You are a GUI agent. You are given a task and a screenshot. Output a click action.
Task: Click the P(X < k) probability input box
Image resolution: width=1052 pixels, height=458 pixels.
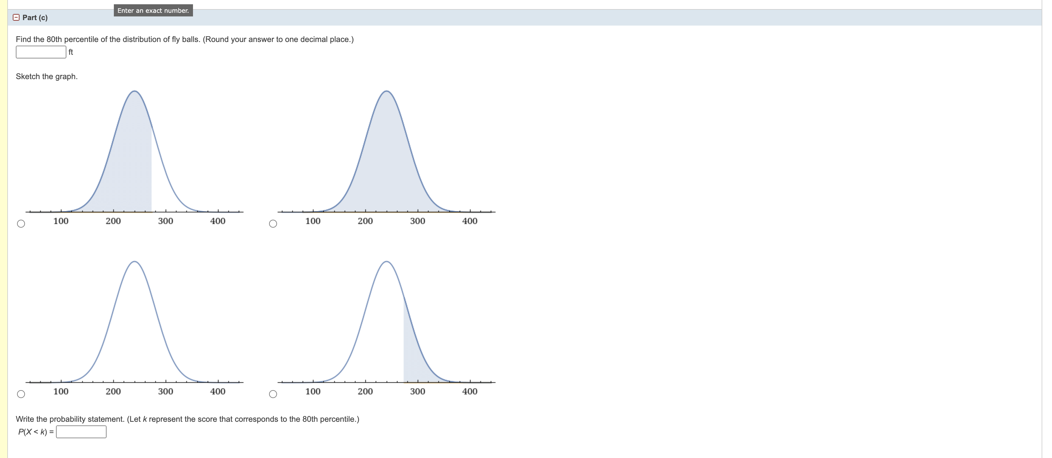(81, 432)
